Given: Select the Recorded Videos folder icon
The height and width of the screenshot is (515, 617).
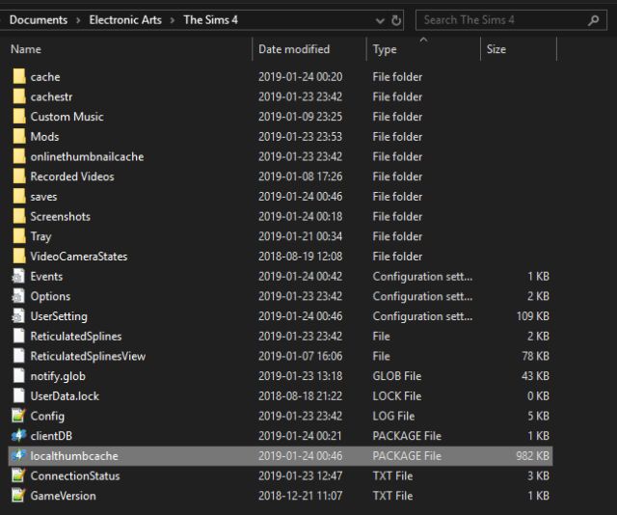Looking at the screenshot, I should click(x=19, y=176).
